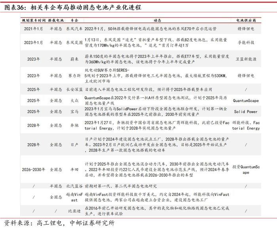The image size is (277, 229).
Task: Select the 2025年 time cell in the 宝马 row
Action: 34,111
